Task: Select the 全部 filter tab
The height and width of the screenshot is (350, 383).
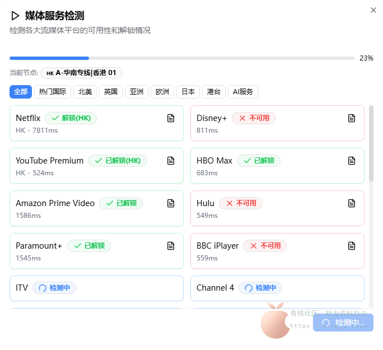Action: 21,92
